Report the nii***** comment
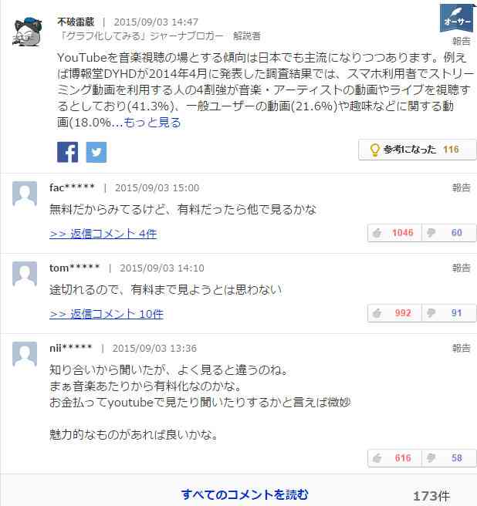This screenshot has height=506, width=477. 461,348
